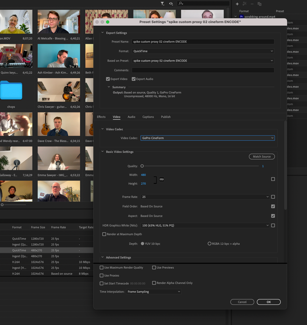The image size is (307, 325).
Task: Select the Chris Sawyer guitar clip thumbnail
Action: (x=59, y=90)
